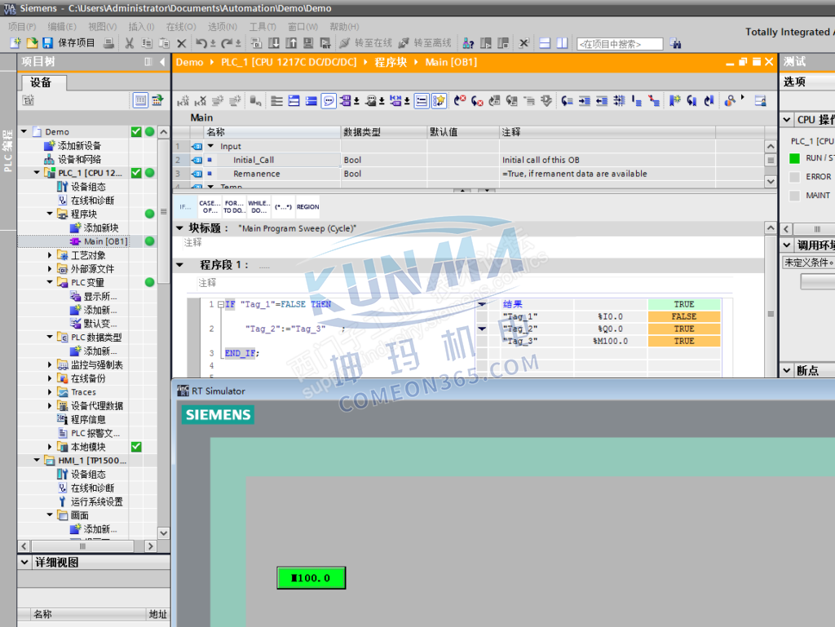Image resolution: width=835 pixels, height=627 pixels.
Task: Click the ERROR status indicator box
Action: [794, 177]
